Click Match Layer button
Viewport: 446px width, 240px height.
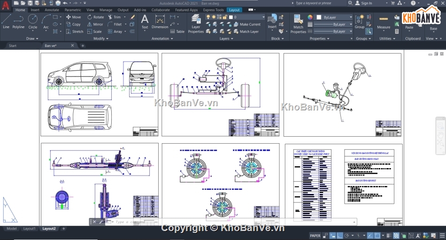[246, 31]
